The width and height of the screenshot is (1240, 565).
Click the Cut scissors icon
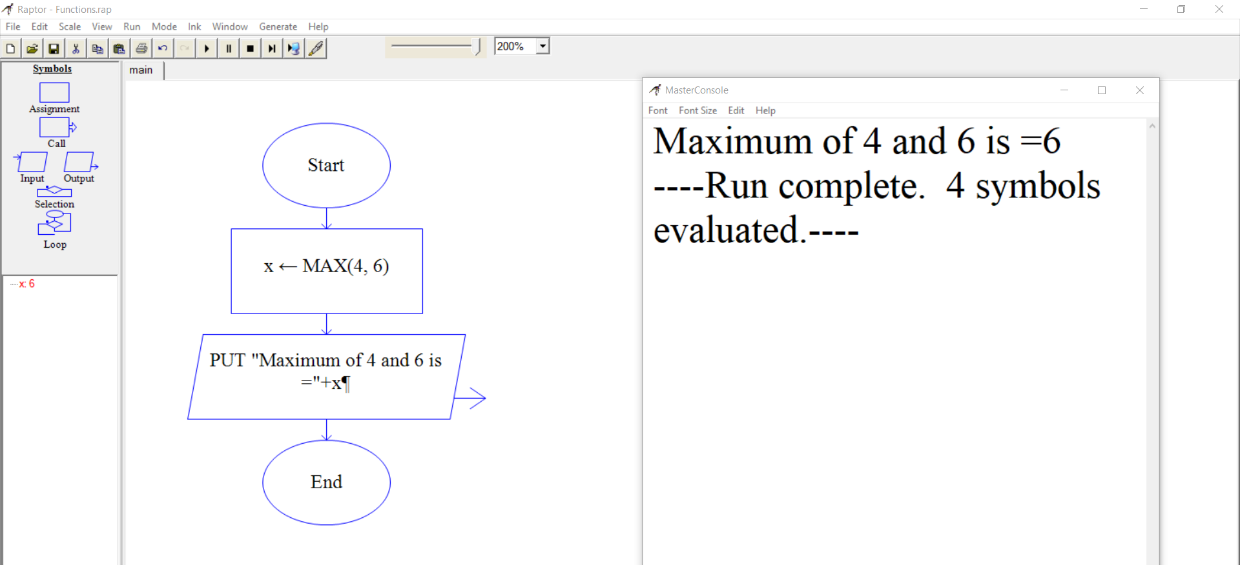[x=76, y=48]
